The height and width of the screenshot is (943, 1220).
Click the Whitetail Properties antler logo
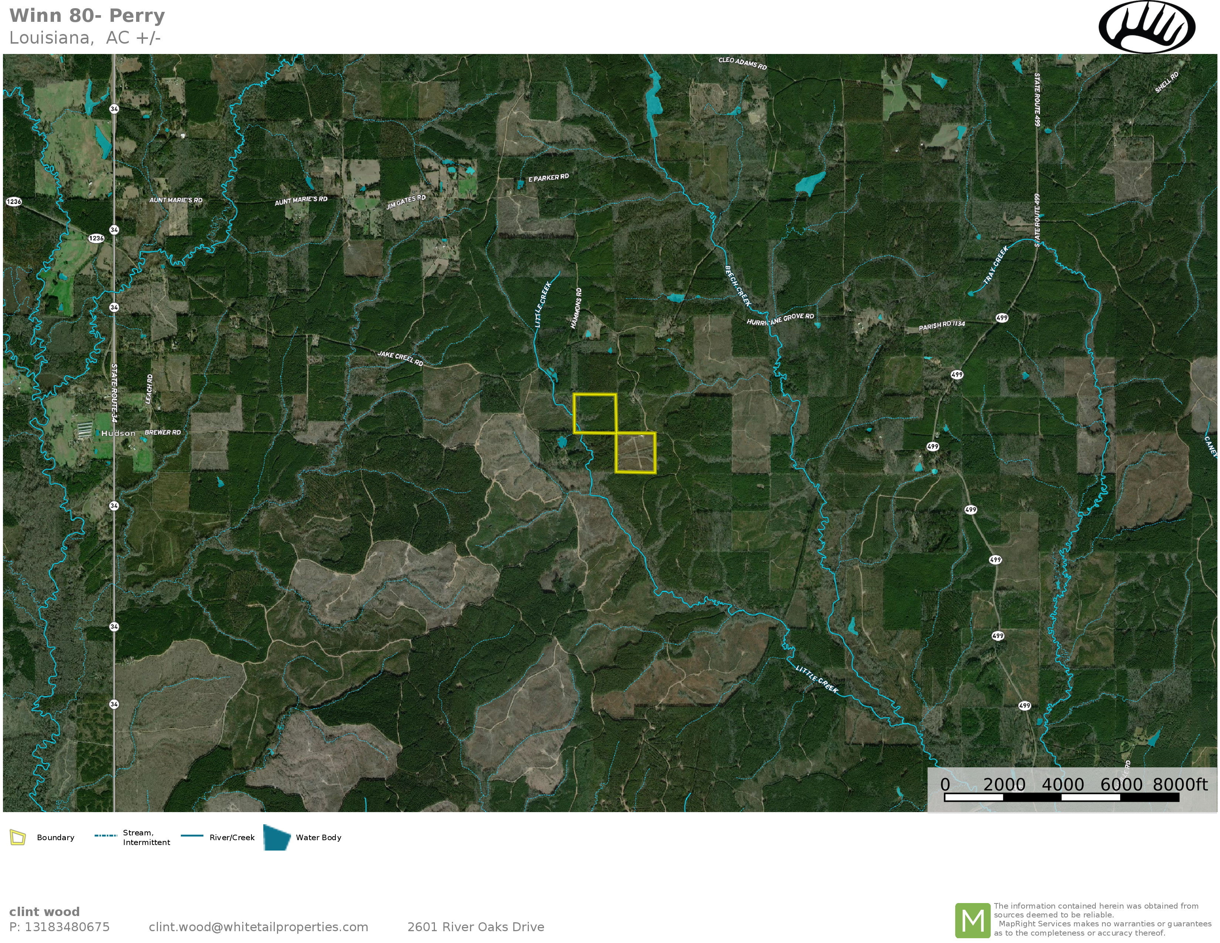[x=1147, y=27]
